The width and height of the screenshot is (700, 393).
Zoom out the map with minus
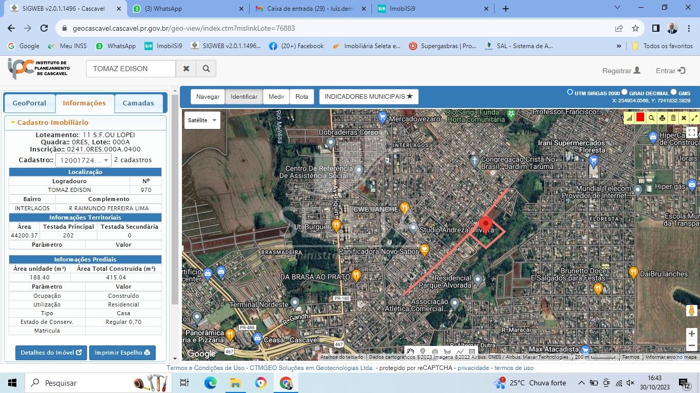[691, 346]
